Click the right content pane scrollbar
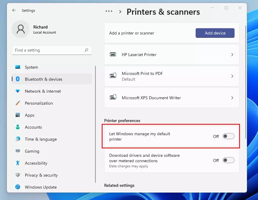 coord(246,82)
